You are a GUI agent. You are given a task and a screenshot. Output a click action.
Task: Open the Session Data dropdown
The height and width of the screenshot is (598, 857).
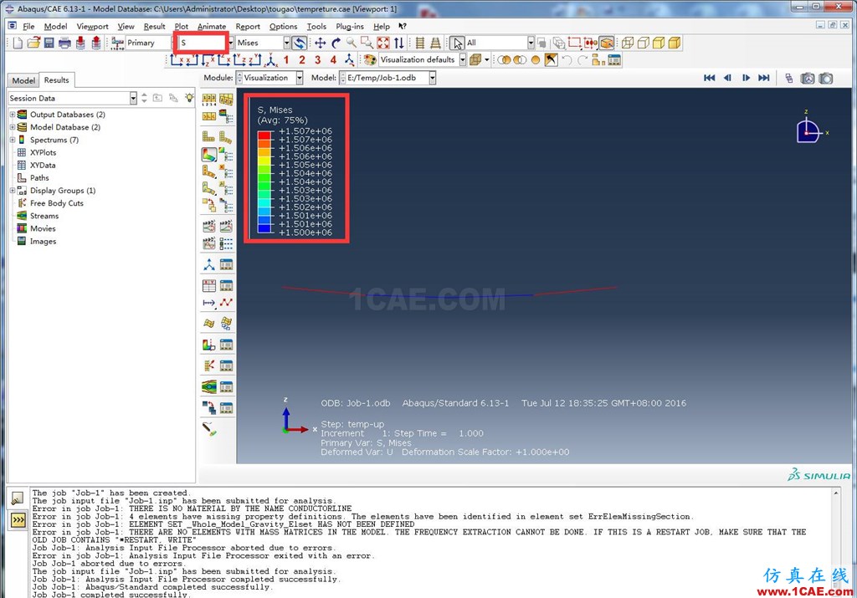pyautogui.click(x=133, y=99)
